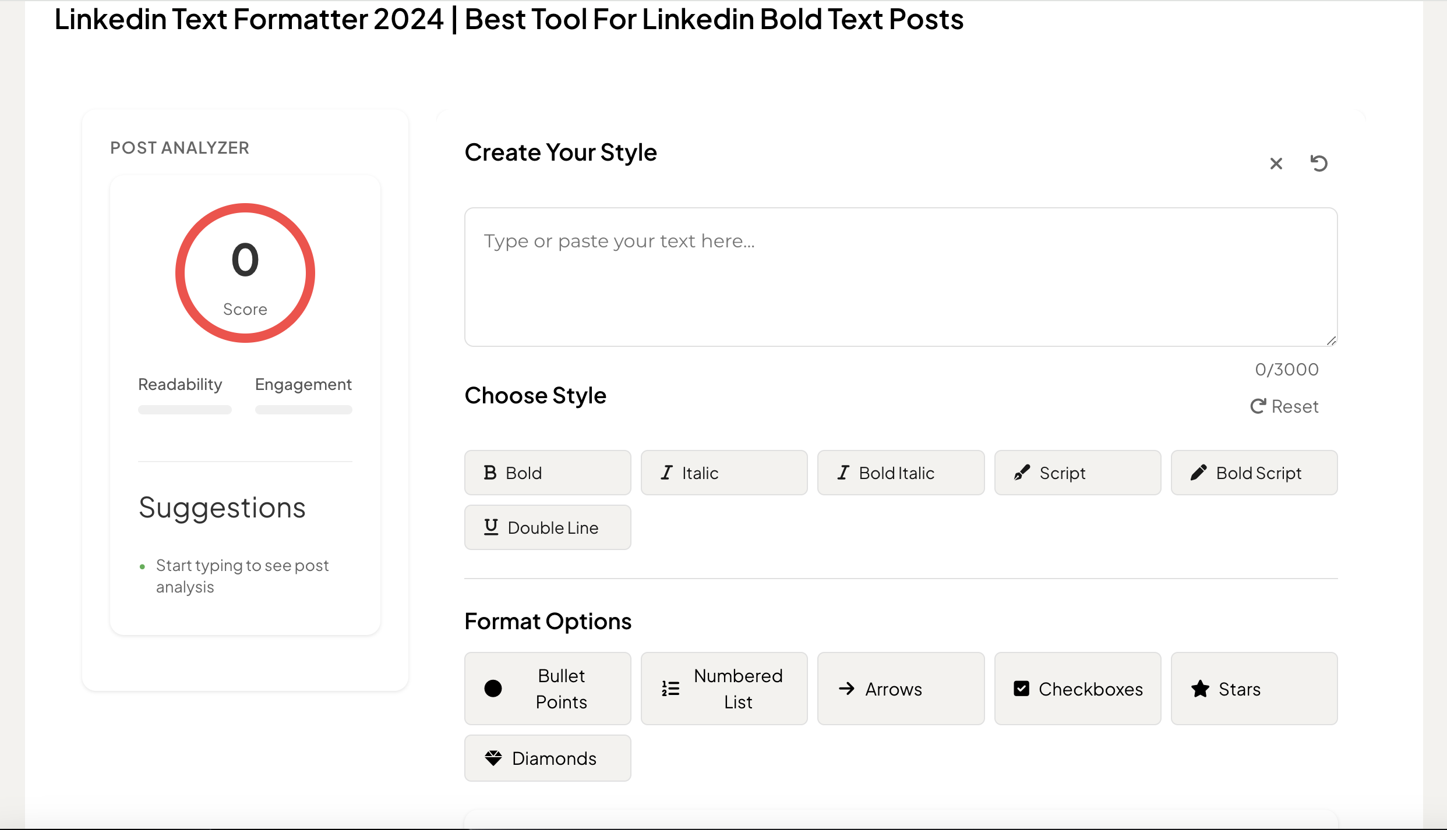1447x830 pixels.
Task: Apply the Double Line underline style
Action: point(548,527)
